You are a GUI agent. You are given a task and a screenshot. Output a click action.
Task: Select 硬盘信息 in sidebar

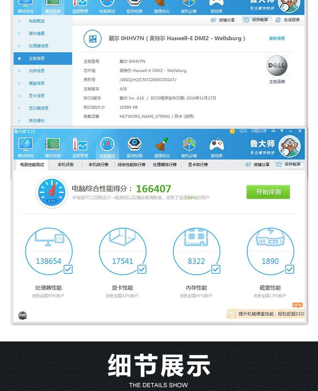point(43,83)
